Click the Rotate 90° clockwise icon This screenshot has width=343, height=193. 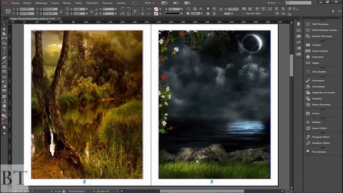123,9
